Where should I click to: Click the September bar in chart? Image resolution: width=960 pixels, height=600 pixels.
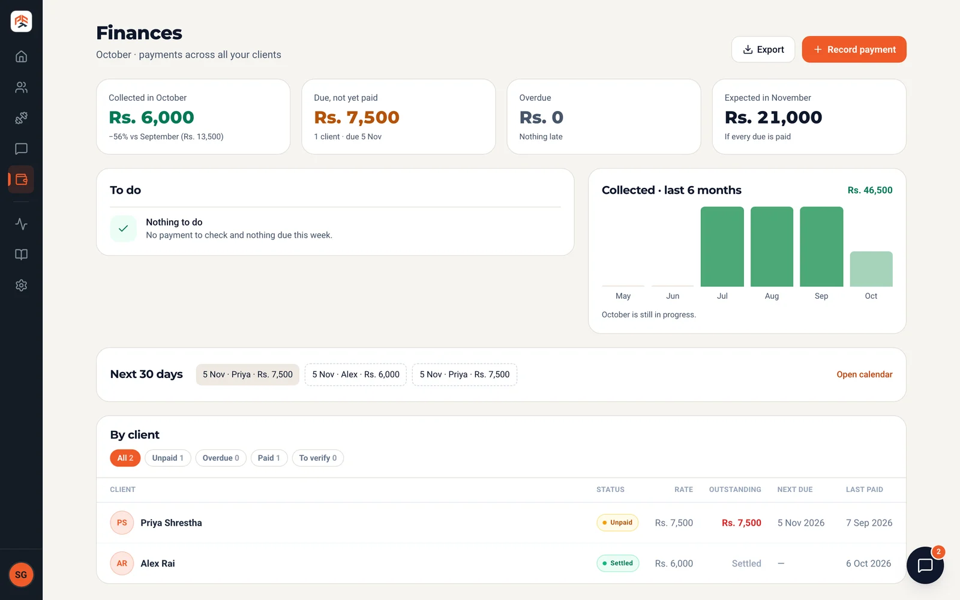coord(821,247)
